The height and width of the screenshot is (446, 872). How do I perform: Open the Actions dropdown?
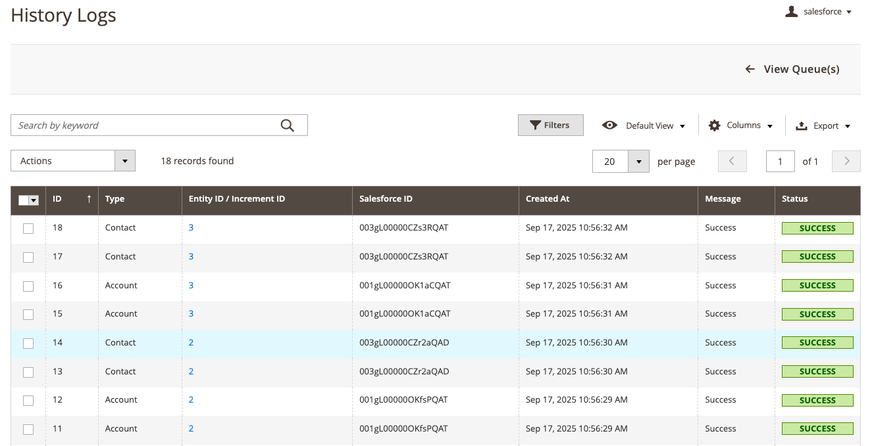[73, 161]
